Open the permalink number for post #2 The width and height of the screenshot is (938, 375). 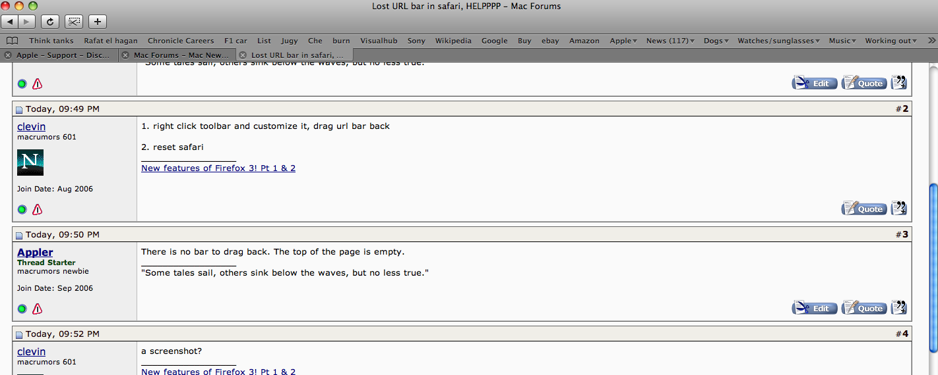(x=905, y=109)
